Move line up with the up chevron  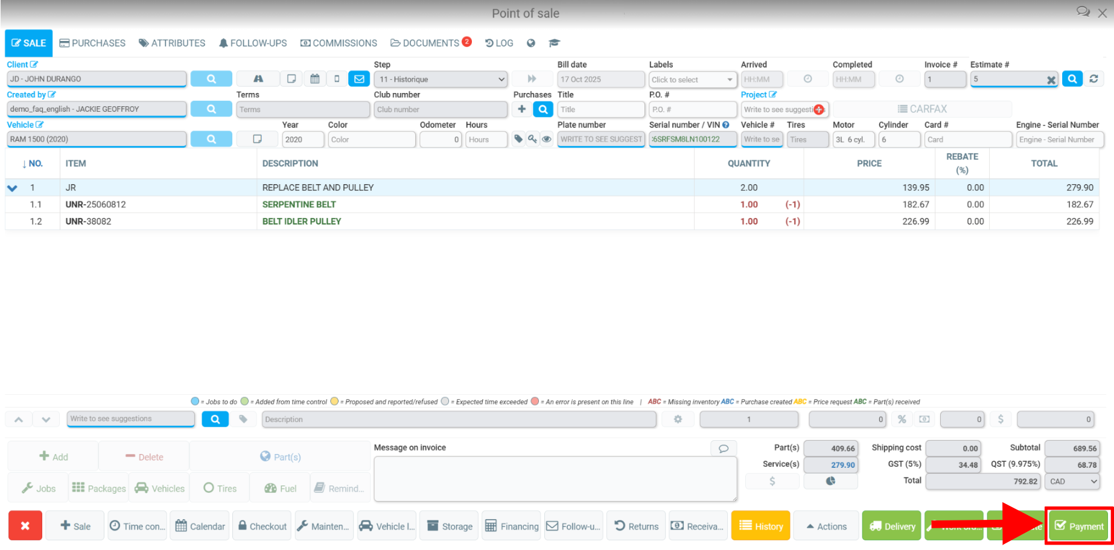19,419
